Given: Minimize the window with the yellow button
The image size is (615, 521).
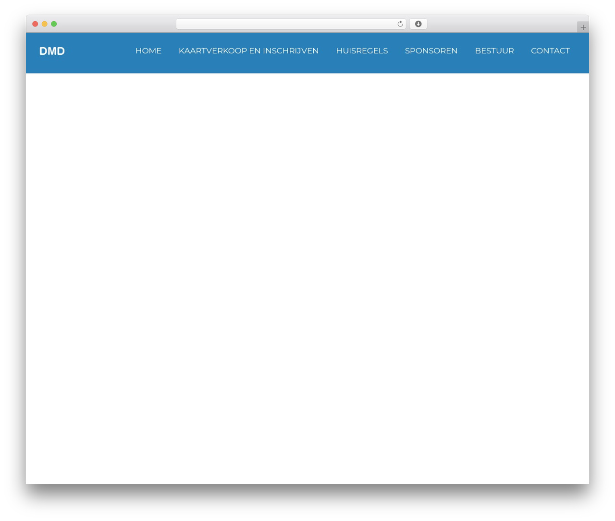Looking at the screenshot, I should pos(45,24).
